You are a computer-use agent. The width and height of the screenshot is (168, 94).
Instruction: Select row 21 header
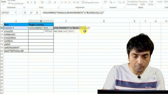coord(2,54)
